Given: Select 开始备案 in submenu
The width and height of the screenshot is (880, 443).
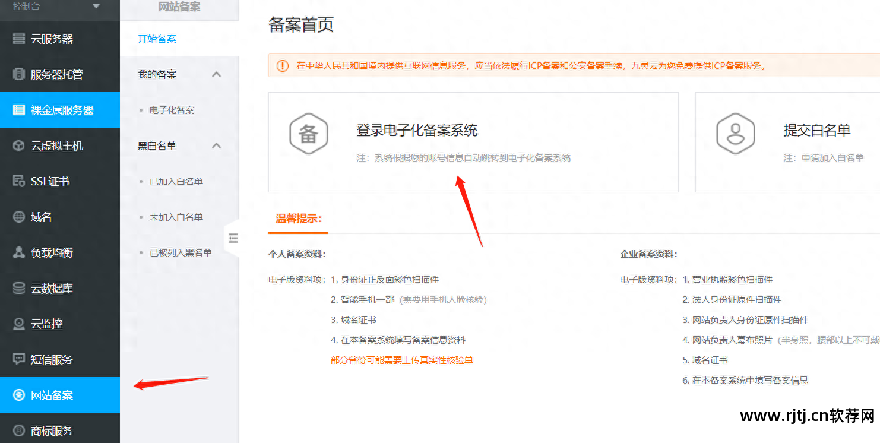Looking at the screenshot, I should click(179, 39).
